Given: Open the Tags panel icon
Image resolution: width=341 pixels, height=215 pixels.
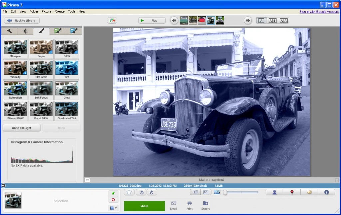Looking at the screenshot, I should tap(309, 192).
